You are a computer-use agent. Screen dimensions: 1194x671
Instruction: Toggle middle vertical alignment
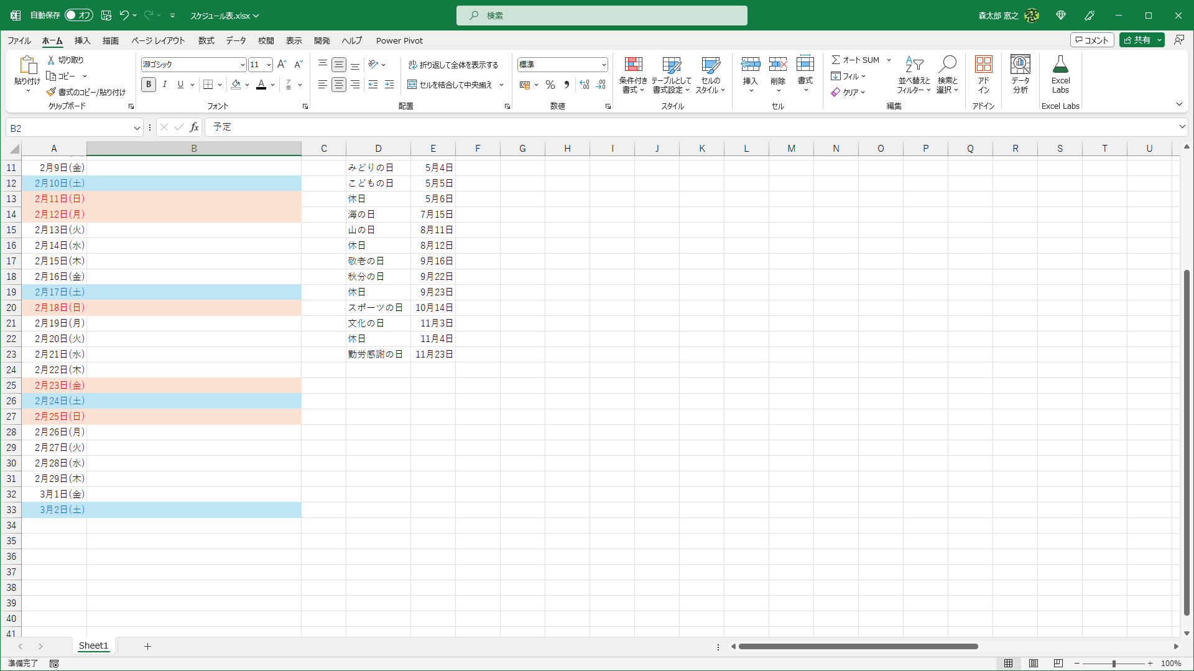pos(339,64)
